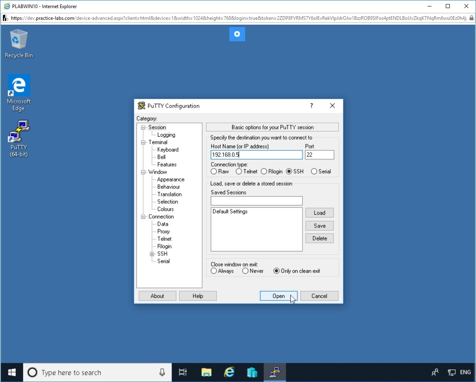Image resolution: width=476 pixels, height=382 pixels.
Task: Open the server manager building icon in taskbar
Action: 252,372
